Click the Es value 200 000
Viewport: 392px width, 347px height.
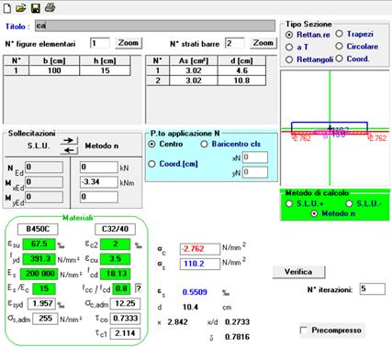click(x=39, y=274)
